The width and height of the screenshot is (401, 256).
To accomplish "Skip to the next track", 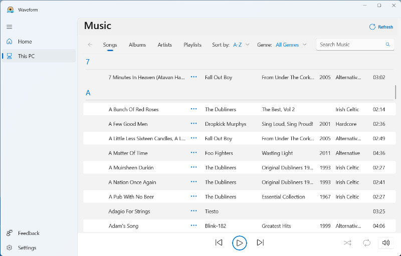I will [260, 242].
